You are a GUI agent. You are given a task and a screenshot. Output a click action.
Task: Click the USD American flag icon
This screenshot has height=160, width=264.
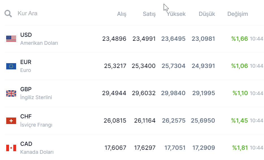11,39
